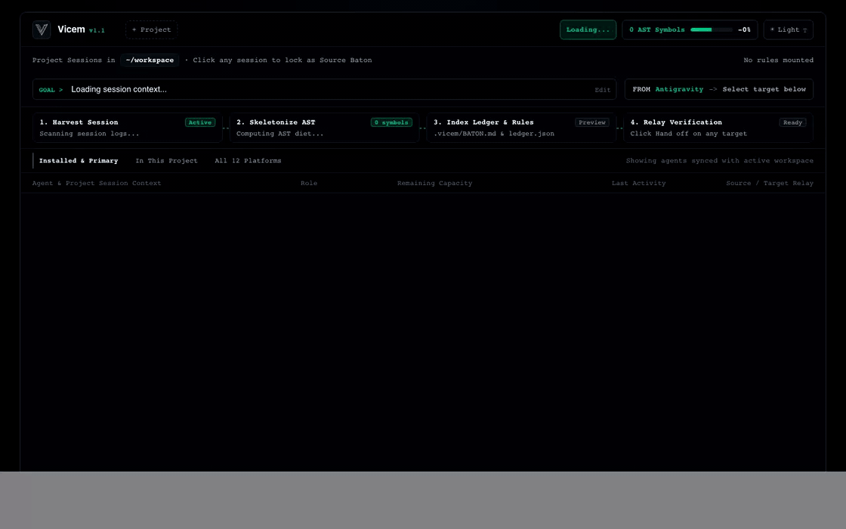Open step 2 Skeletonize AST card
846x529 pixels.
[324, 128]
